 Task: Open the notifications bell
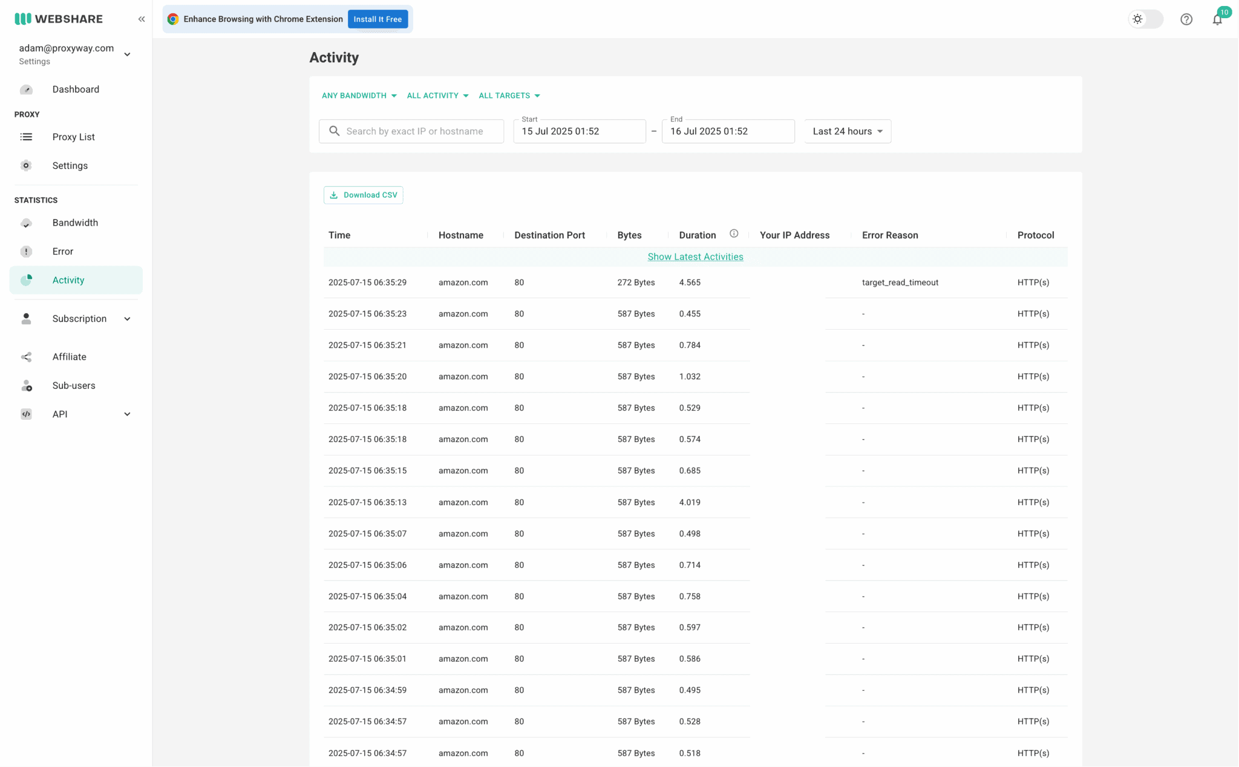point(1217,19)
